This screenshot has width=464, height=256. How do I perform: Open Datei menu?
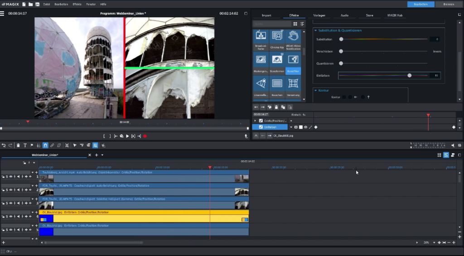click(47, 5)
